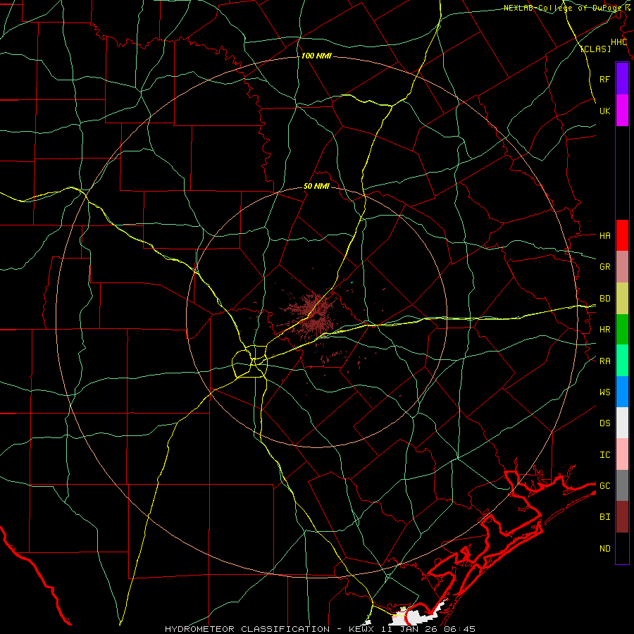Click the HYDROMETEOR CLASSIFICATION caption text

247,629
